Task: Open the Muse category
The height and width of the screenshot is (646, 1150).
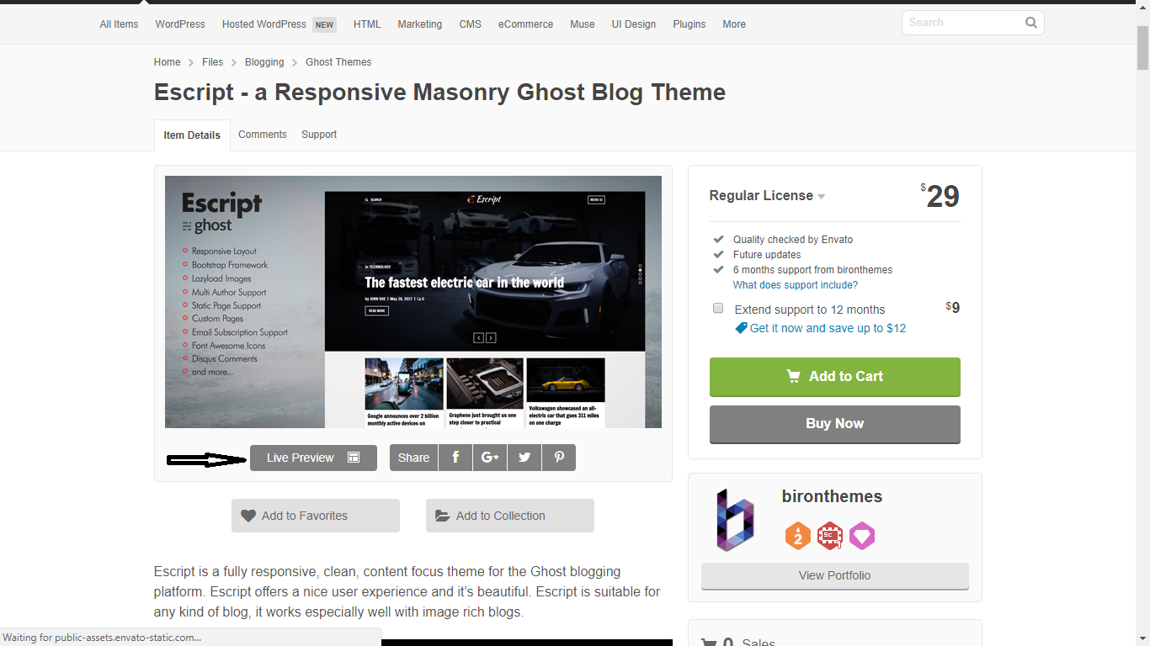Action: coord(583,24)
